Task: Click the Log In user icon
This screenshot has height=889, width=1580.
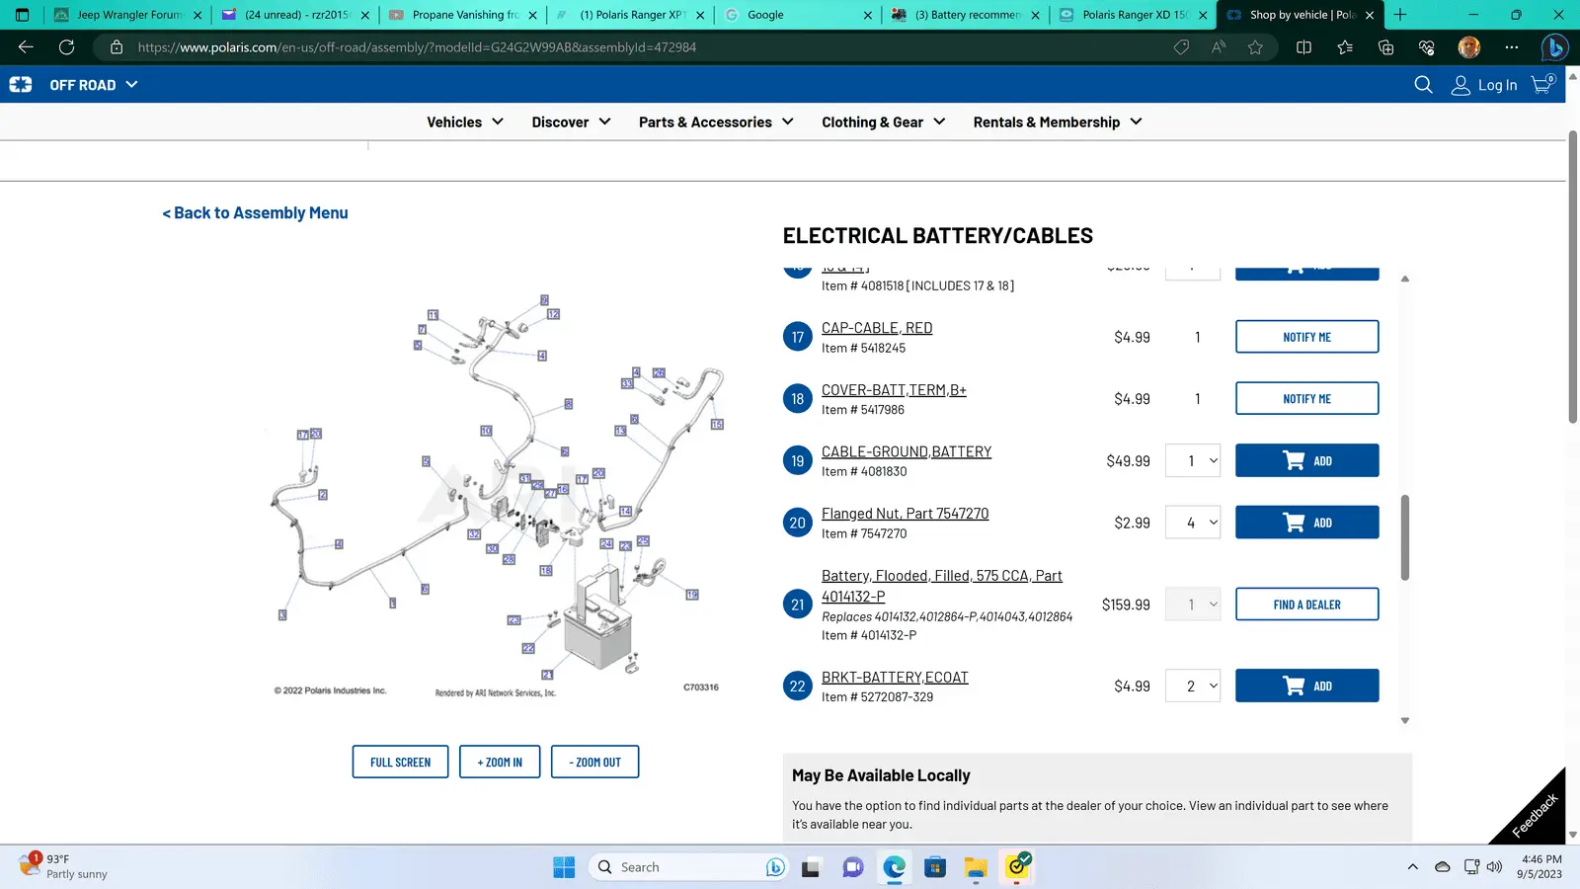Action: coord(1461,86)
